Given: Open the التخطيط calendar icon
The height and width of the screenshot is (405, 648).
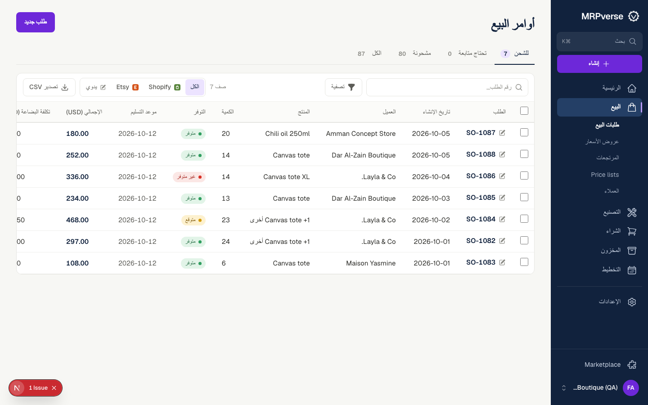Looking at the screenshot, I should click(x=632, y=270).
